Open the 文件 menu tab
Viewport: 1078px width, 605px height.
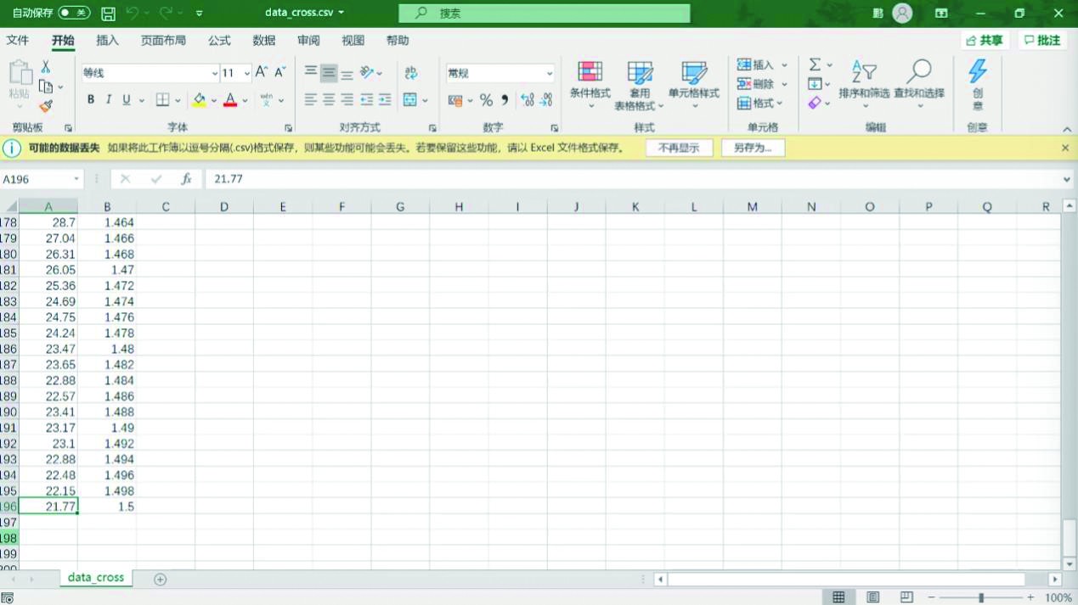coord(18,41)
